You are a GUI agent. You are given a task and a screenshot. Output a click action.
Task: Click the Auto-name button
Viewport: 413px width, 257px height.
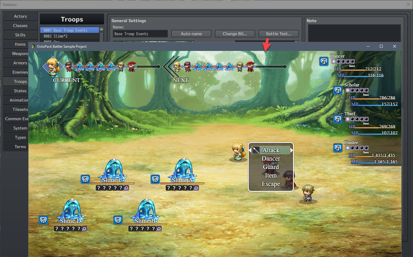(191, 34)
